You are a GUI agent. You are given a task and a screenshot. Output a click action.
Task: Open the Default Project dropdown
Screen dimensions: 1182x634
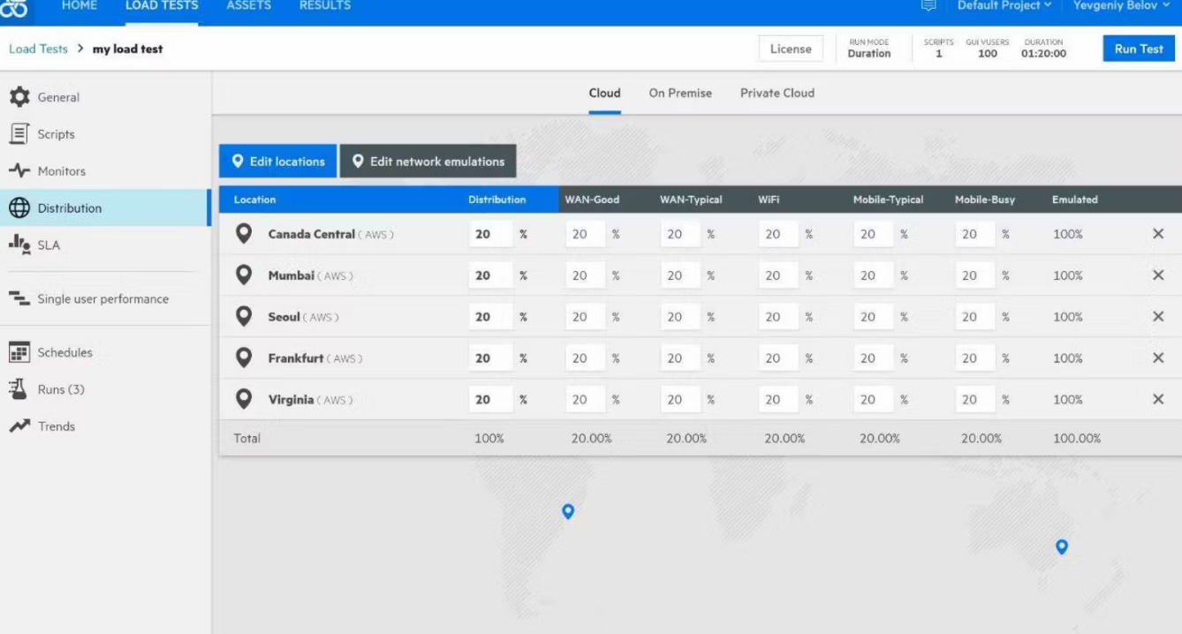(1004, 6)
